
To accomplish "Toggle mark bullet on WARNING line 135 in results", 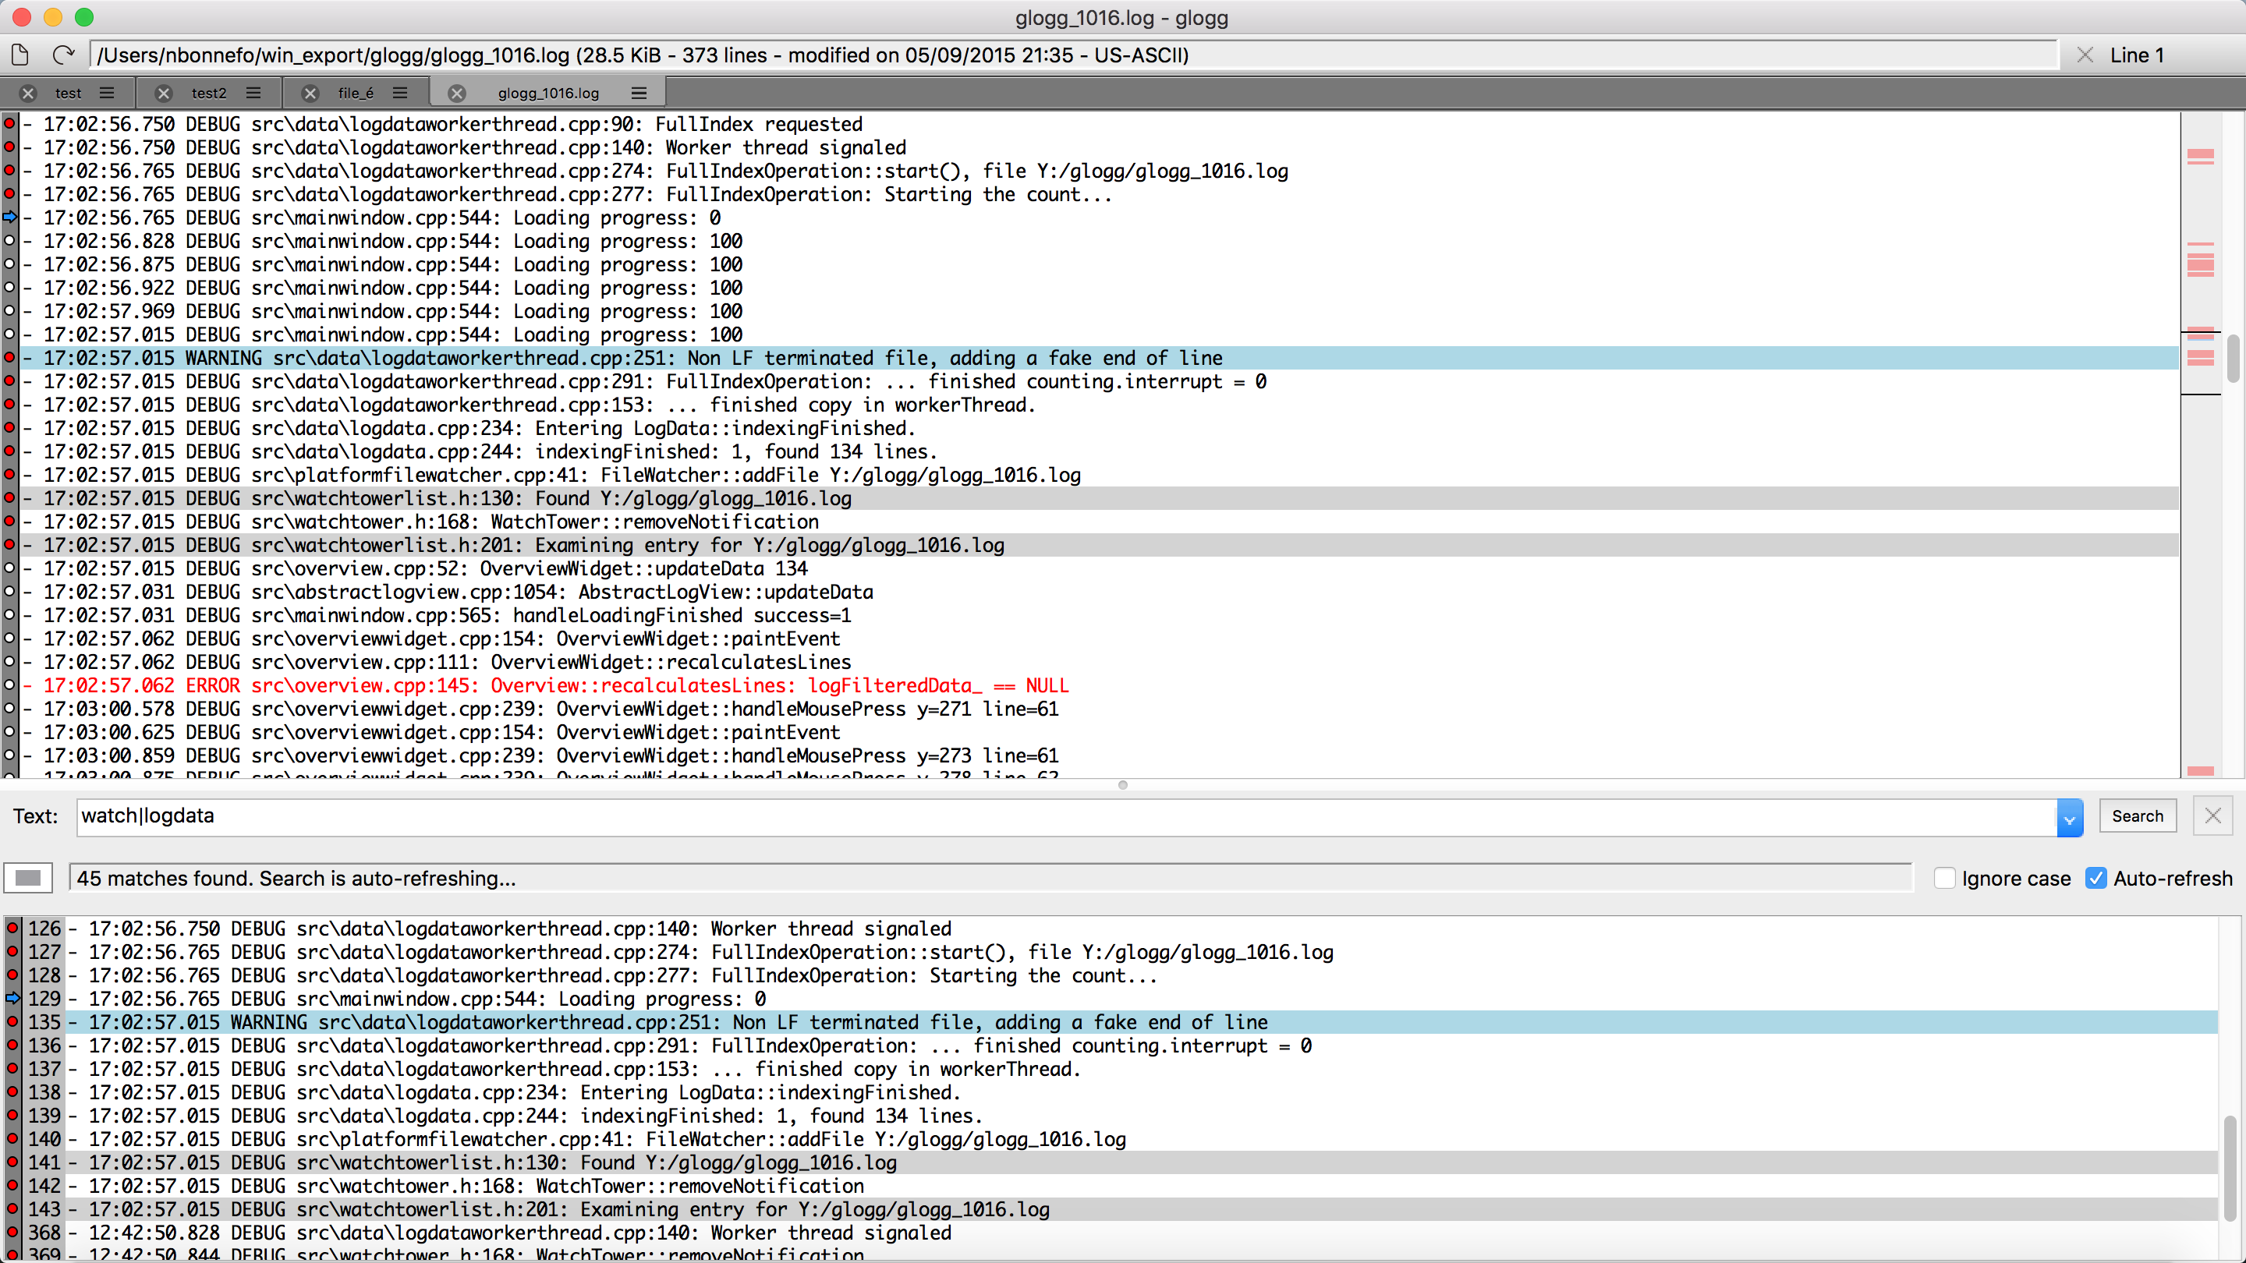I will 12,1021.
